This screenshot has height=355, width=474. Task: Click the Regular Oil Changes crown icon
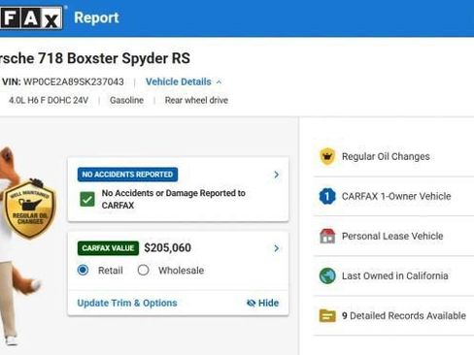tap(327, 156)
